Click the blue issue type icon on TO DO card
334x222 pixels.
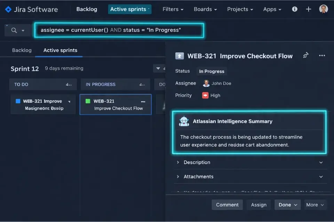18,101
